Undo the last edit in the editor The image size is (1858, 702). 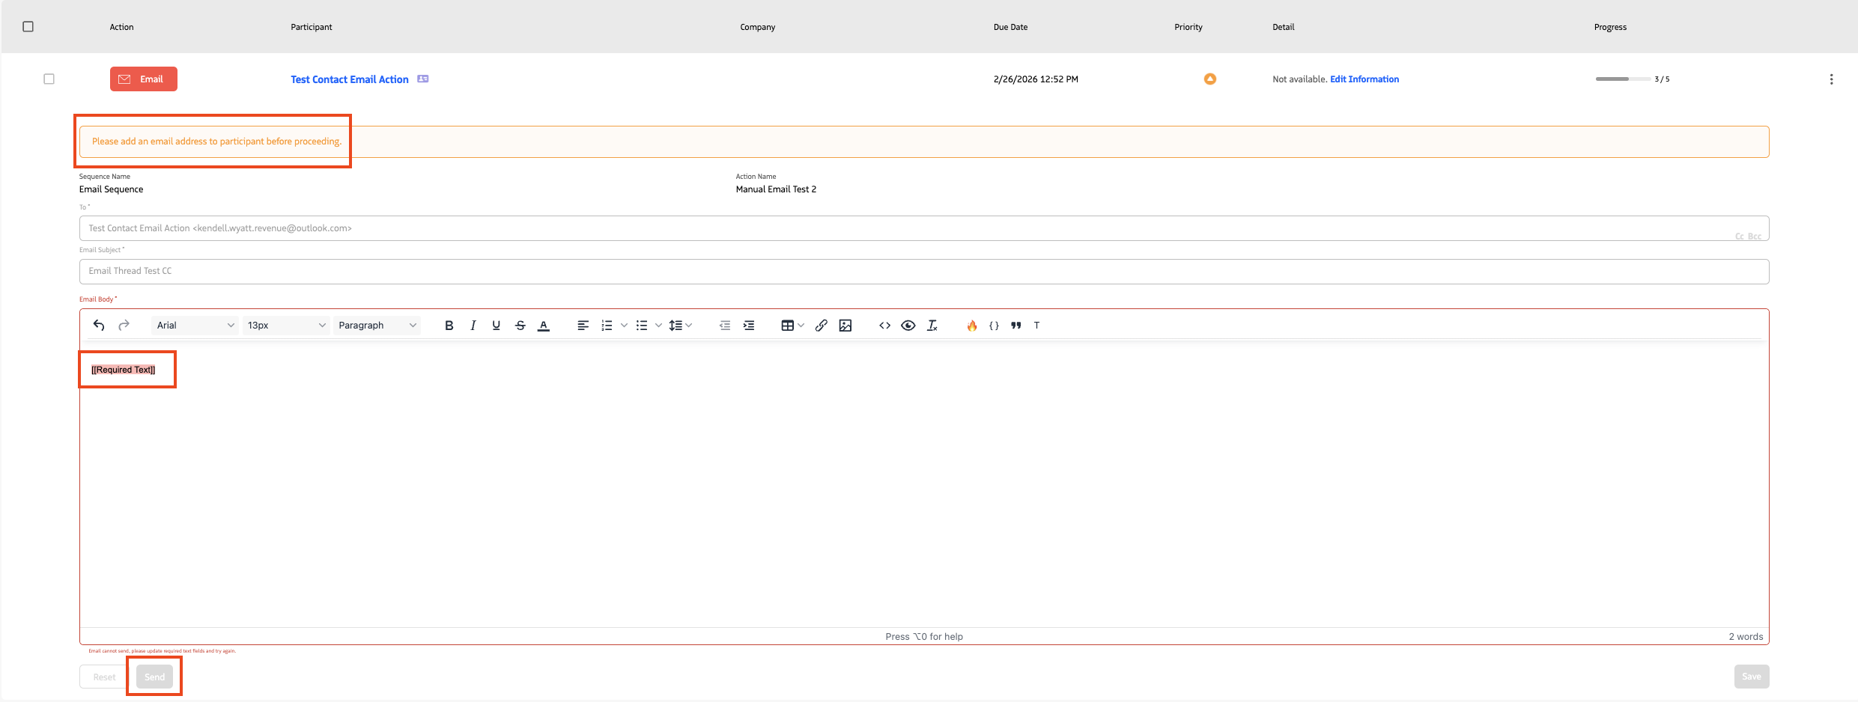[98, 325]
